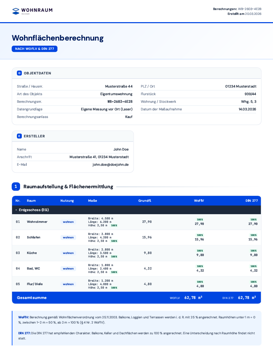Click the 'wohnen' tag for Wohnzimmer

[x=68, y=222]
